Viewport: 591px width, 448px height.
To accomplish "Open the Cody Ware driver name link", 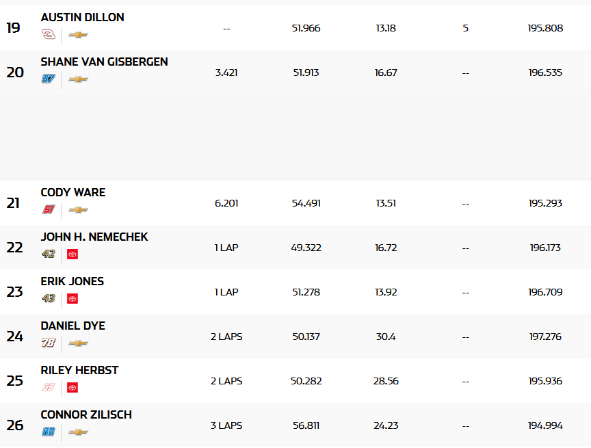I will tap(73, 192).
